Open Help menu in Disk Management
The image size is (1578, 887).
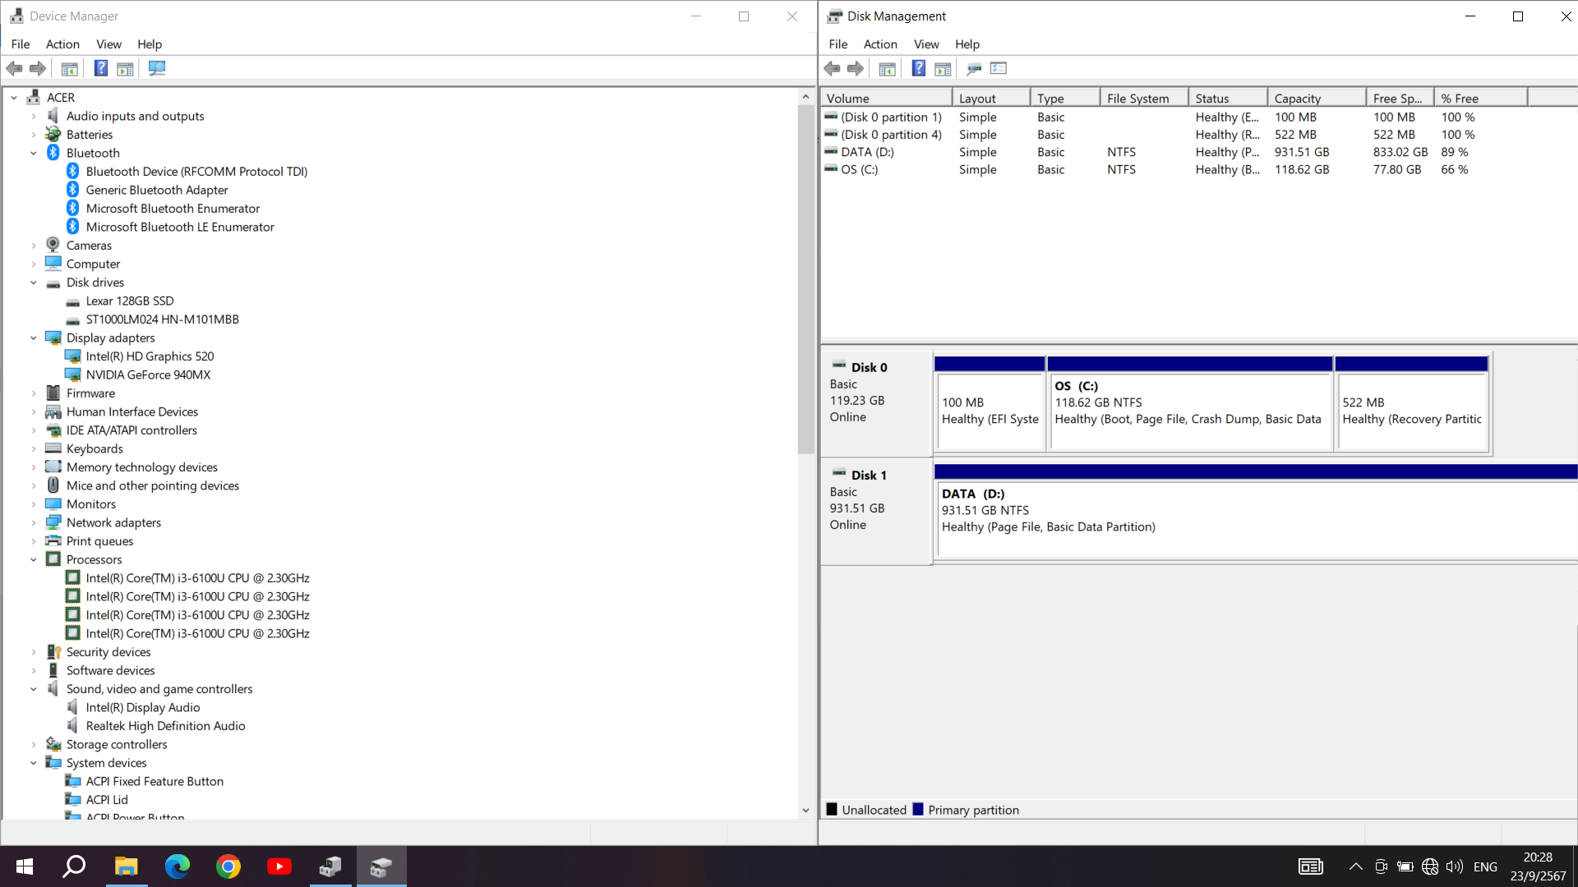(967, 44)
